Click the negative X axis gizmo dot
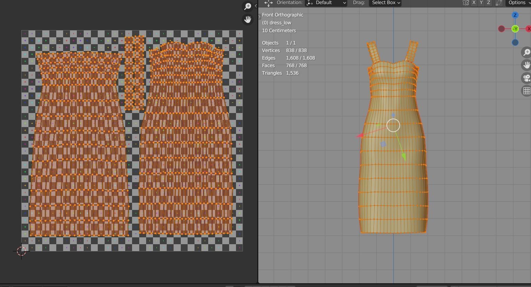This screenshot has width=531, height=287. (501, 29)
